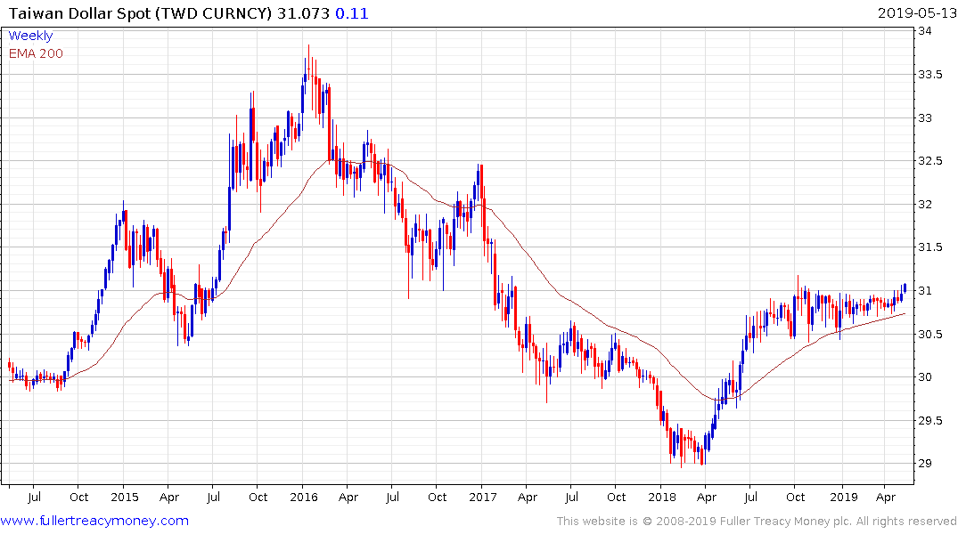958x534 pixels.
Task: Click the 2019 label on the time axis
Action: [x=844, y=497]
